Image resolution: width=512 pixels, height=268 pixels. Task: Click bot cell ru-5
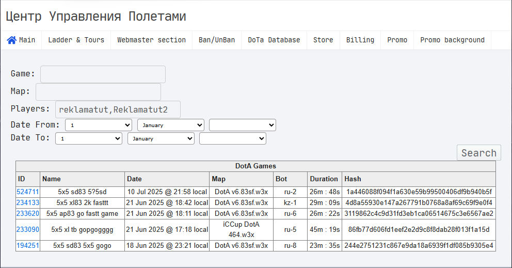(x=290, y=229)
